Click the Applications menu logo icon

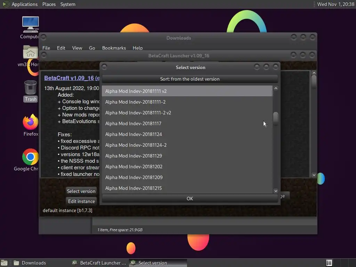pos(6,4)
